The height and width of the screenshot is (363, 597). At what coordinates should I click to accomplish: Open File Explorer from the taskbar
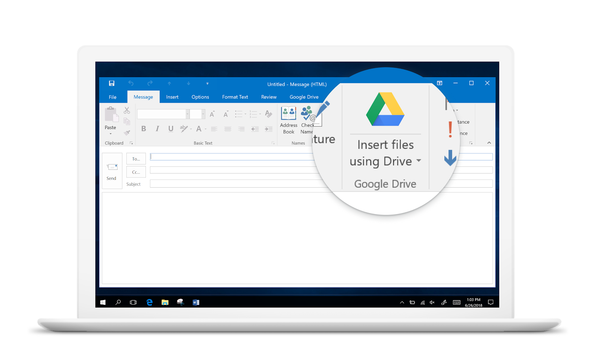[165, 302]
